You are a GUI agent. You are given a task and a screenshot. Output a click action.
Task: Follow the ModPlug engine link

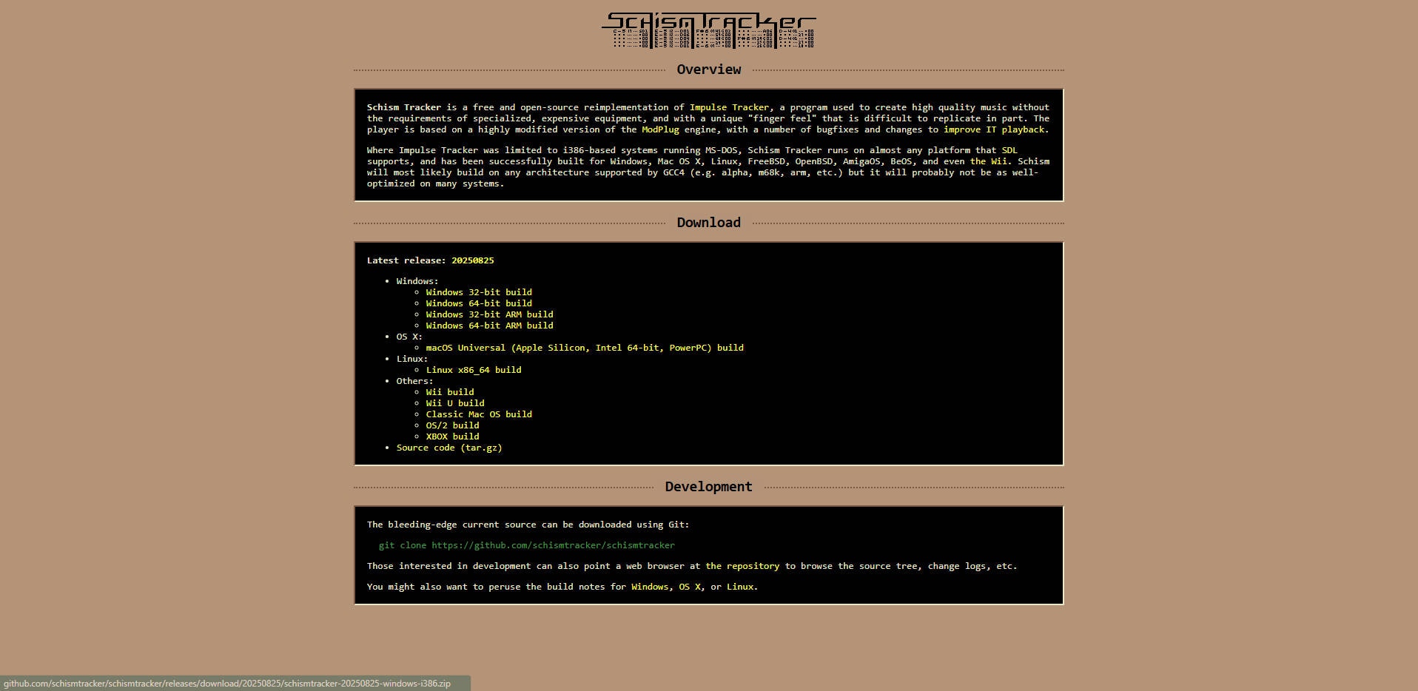click(660, 129)
